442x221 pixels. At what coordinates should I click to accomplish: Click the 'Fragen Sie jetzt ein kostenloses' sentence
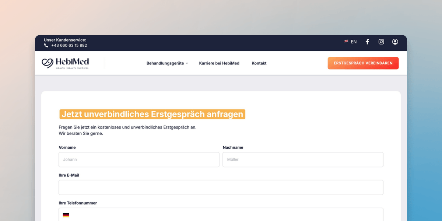(x=128, y=127)
